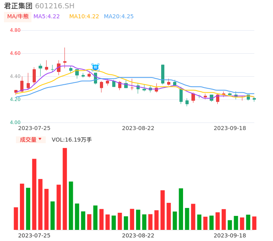Select the 2023-08-22 date on the price axis
This screenshot has width=273, height=241.
coord(138,128)
